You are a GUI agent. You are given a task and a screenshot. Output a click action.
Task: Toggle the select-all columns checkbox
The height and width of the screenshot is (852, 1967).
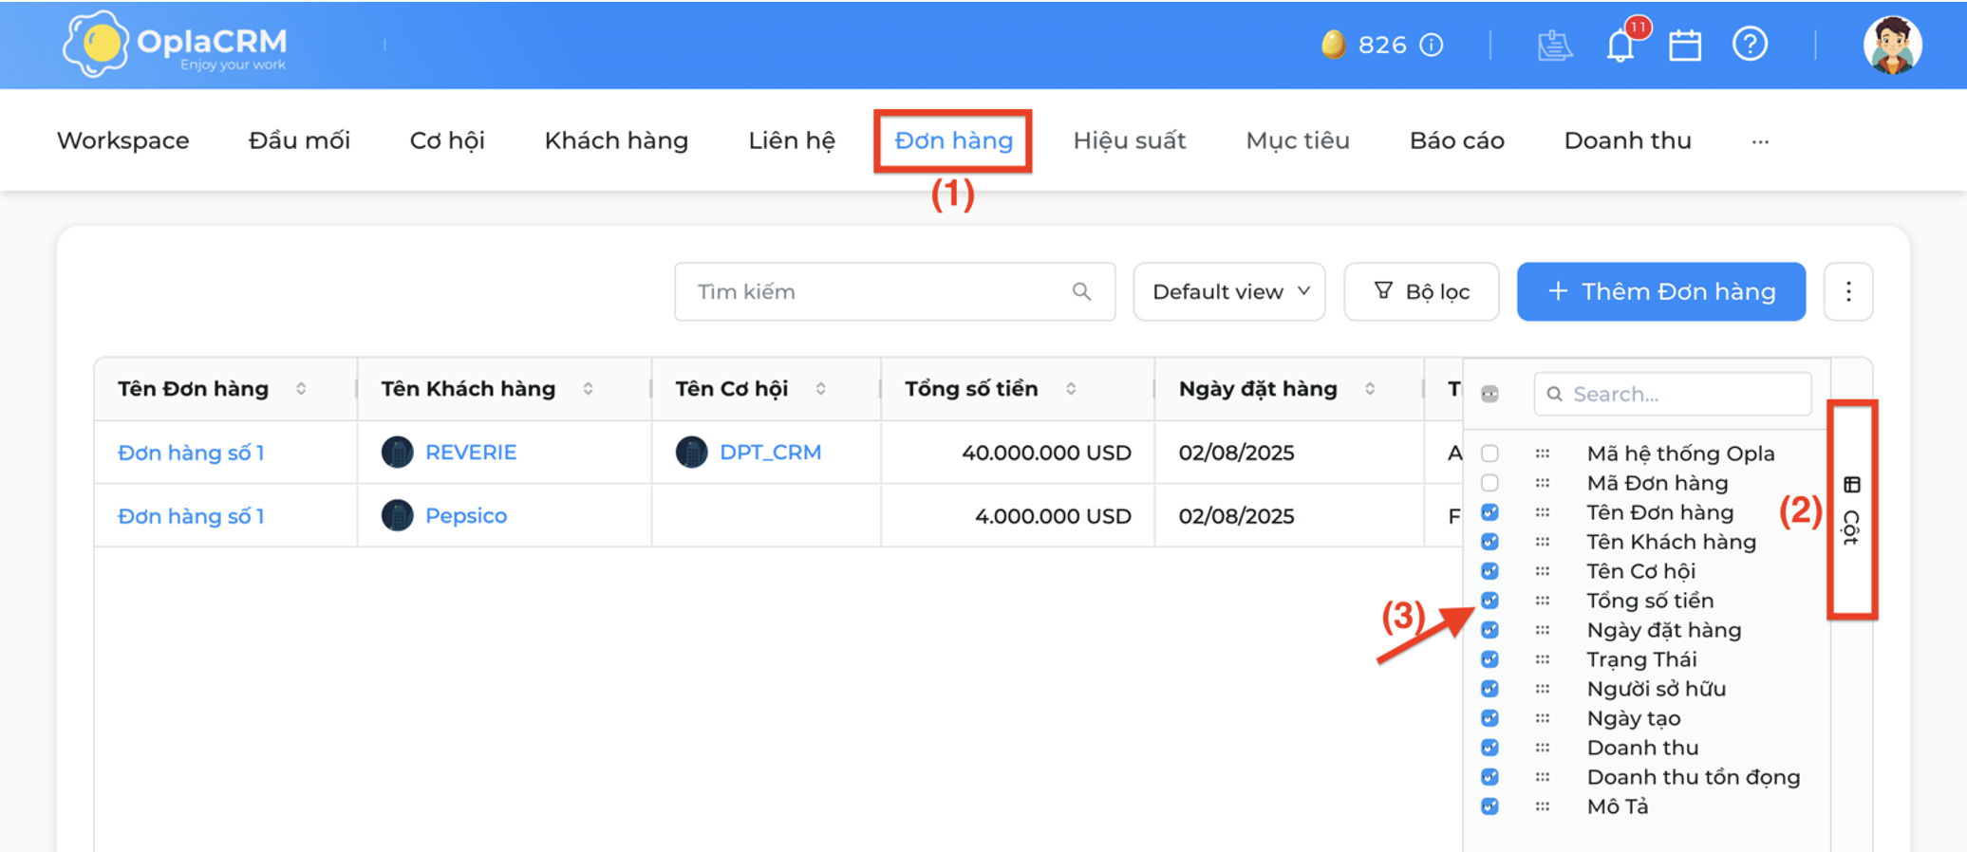tap(1489, 394)
